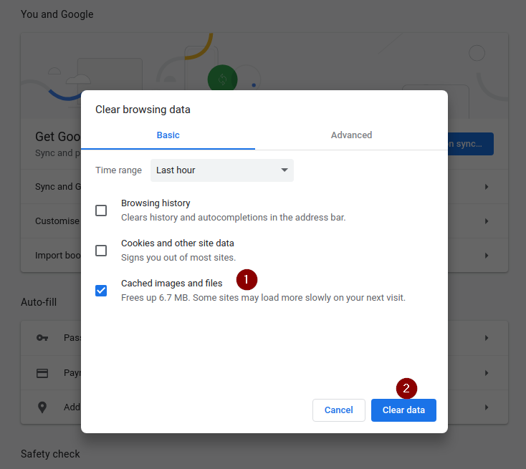
Task: Click the Cached images and files label
Action: 172,284
